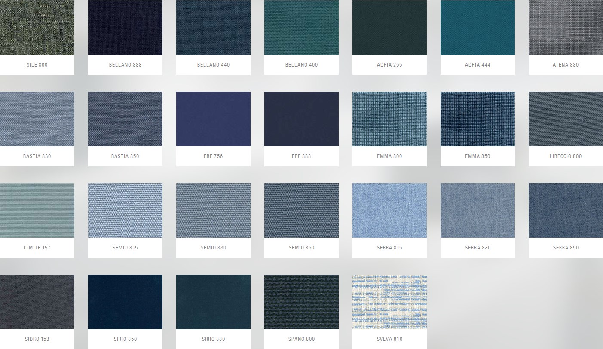Select the SEMIO 815 light blue swatch
Image resolution: width=603 pixels, height=349 pixels.
pyautogui.click(x=125, y=210)
